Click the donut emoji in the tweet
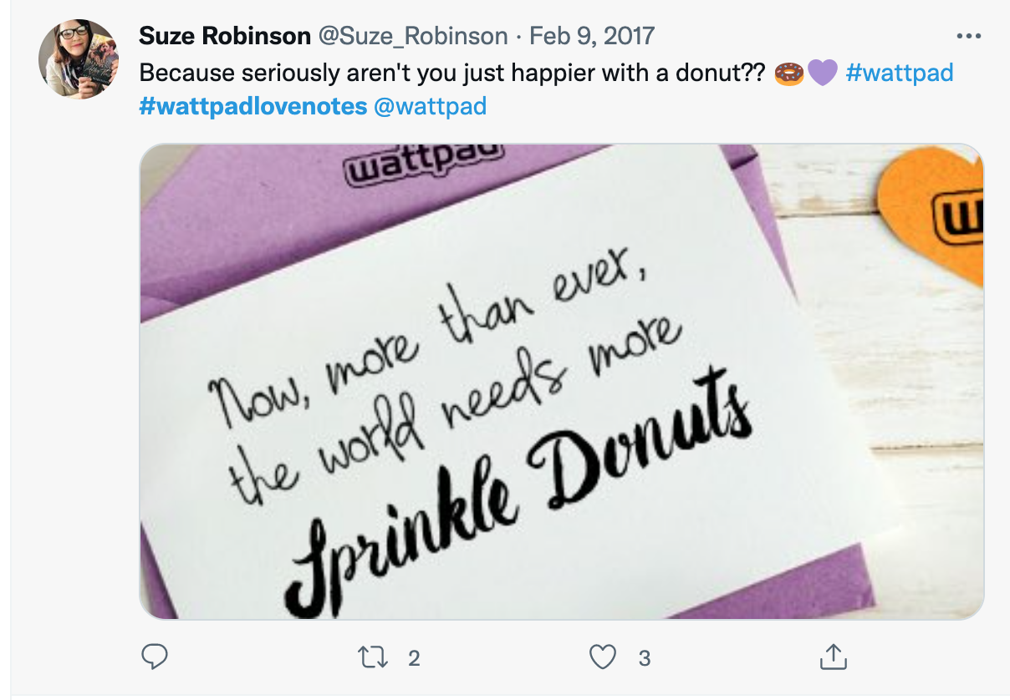The image size is (1010, 700). [x=789, y=73]
